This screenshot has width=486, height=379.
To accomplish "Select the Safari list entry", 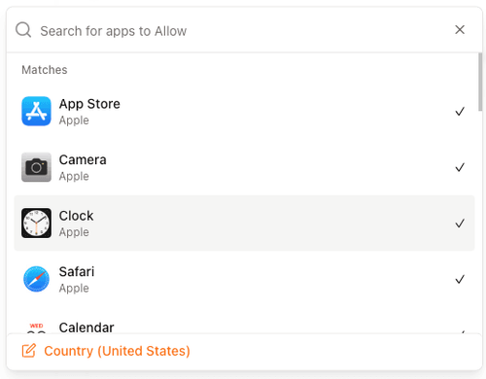I will pos(244,279).
